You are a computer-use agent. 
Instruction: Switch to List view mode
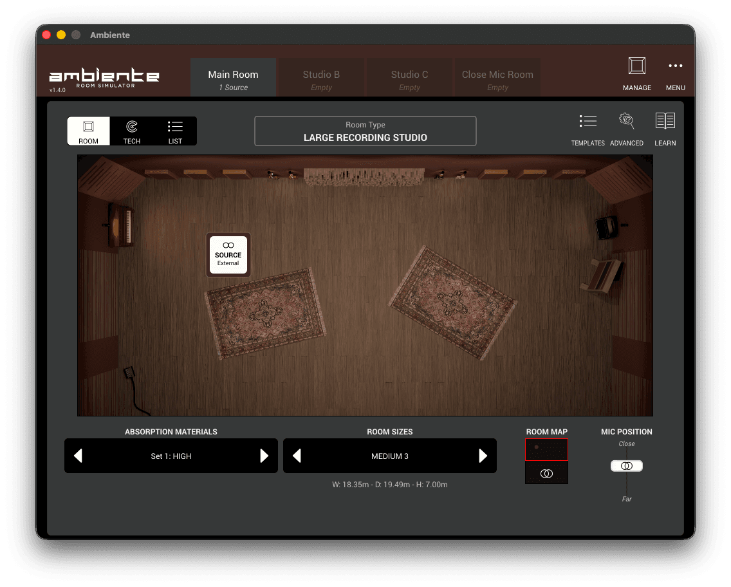pos(175,131)
